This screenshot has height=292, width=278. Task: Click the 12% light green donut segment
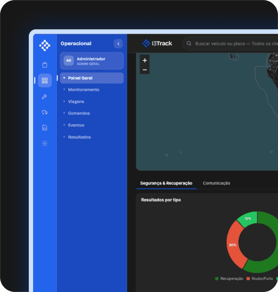click(248, 219)
